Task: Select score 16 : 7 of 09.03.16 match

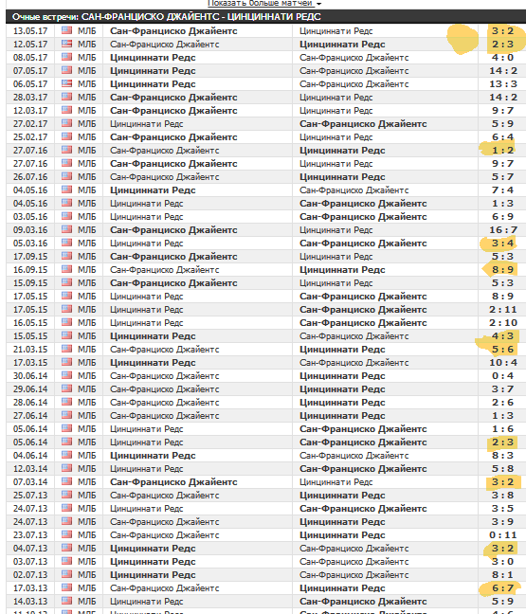Action: click(503, 230)
